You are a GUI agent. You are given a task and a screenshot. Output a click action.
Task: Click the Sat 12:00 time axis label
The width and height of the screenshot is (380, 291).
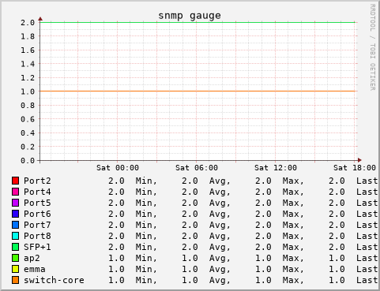tap(276, 168)
